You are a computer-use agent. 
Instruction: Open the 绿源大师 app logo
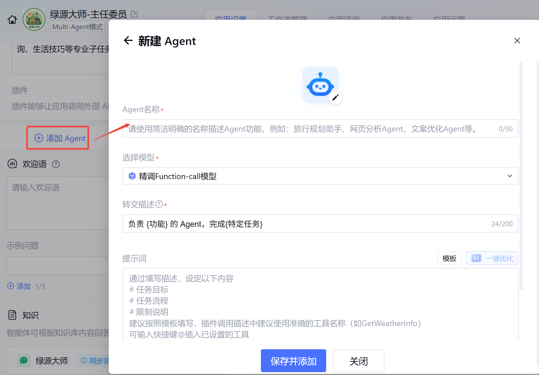[x=34, y=19]
